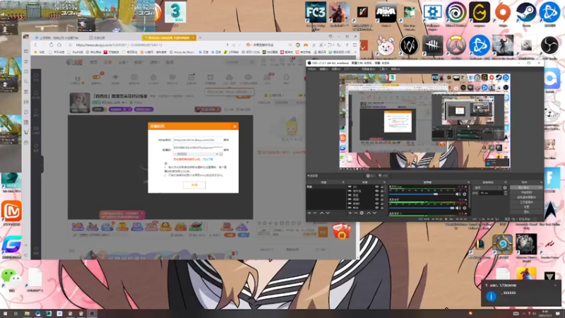565x318 pixels.
Task: Mute the first OBS mixer channel
Action: click(458, 194)
